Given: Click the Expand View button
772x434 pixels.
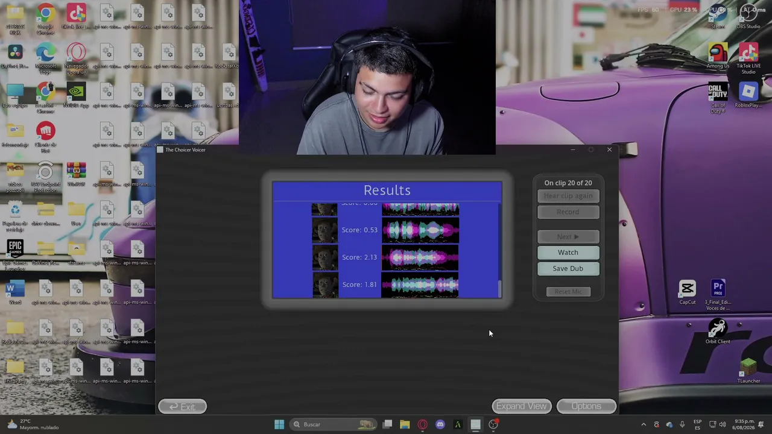Looking at the screenshot, I should pos(522,406).
